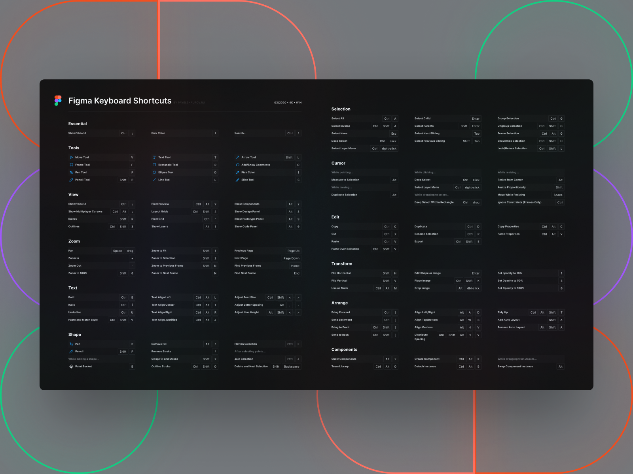Click the Pencil Tool icon

pyautogui.click(x=72, y=180)
